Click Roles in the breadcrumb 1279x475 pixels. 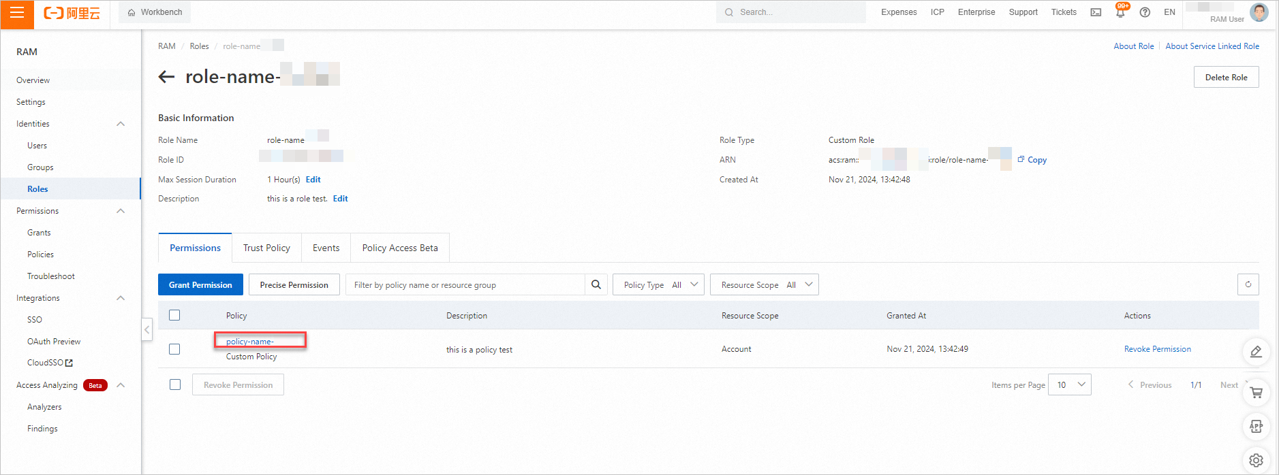tap(199, 46)
